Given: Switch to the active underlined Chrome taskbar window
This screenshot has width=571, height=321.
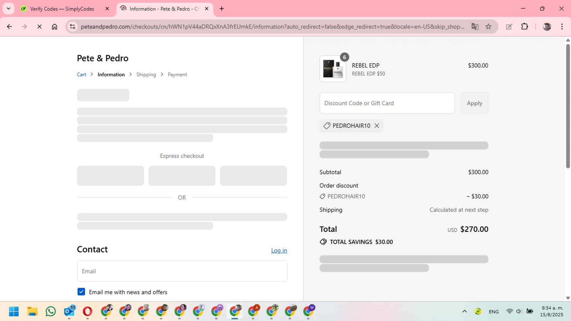Looking at the screenshot, I should (x=235, y=311).
